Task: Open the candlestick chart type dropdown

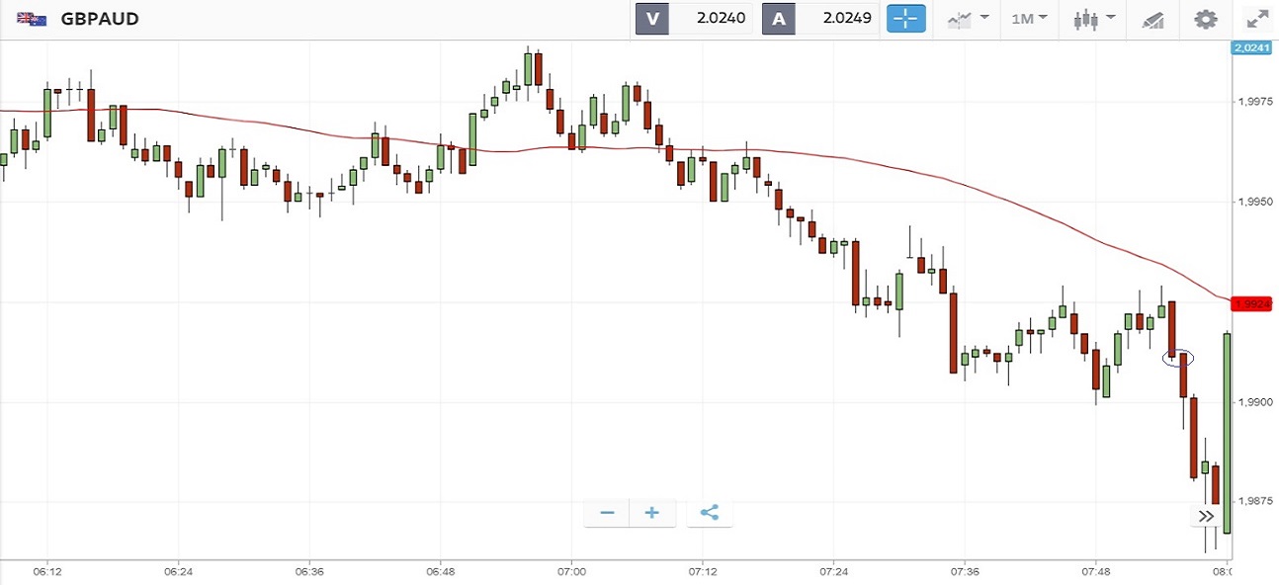Action: click(1096, 19)
